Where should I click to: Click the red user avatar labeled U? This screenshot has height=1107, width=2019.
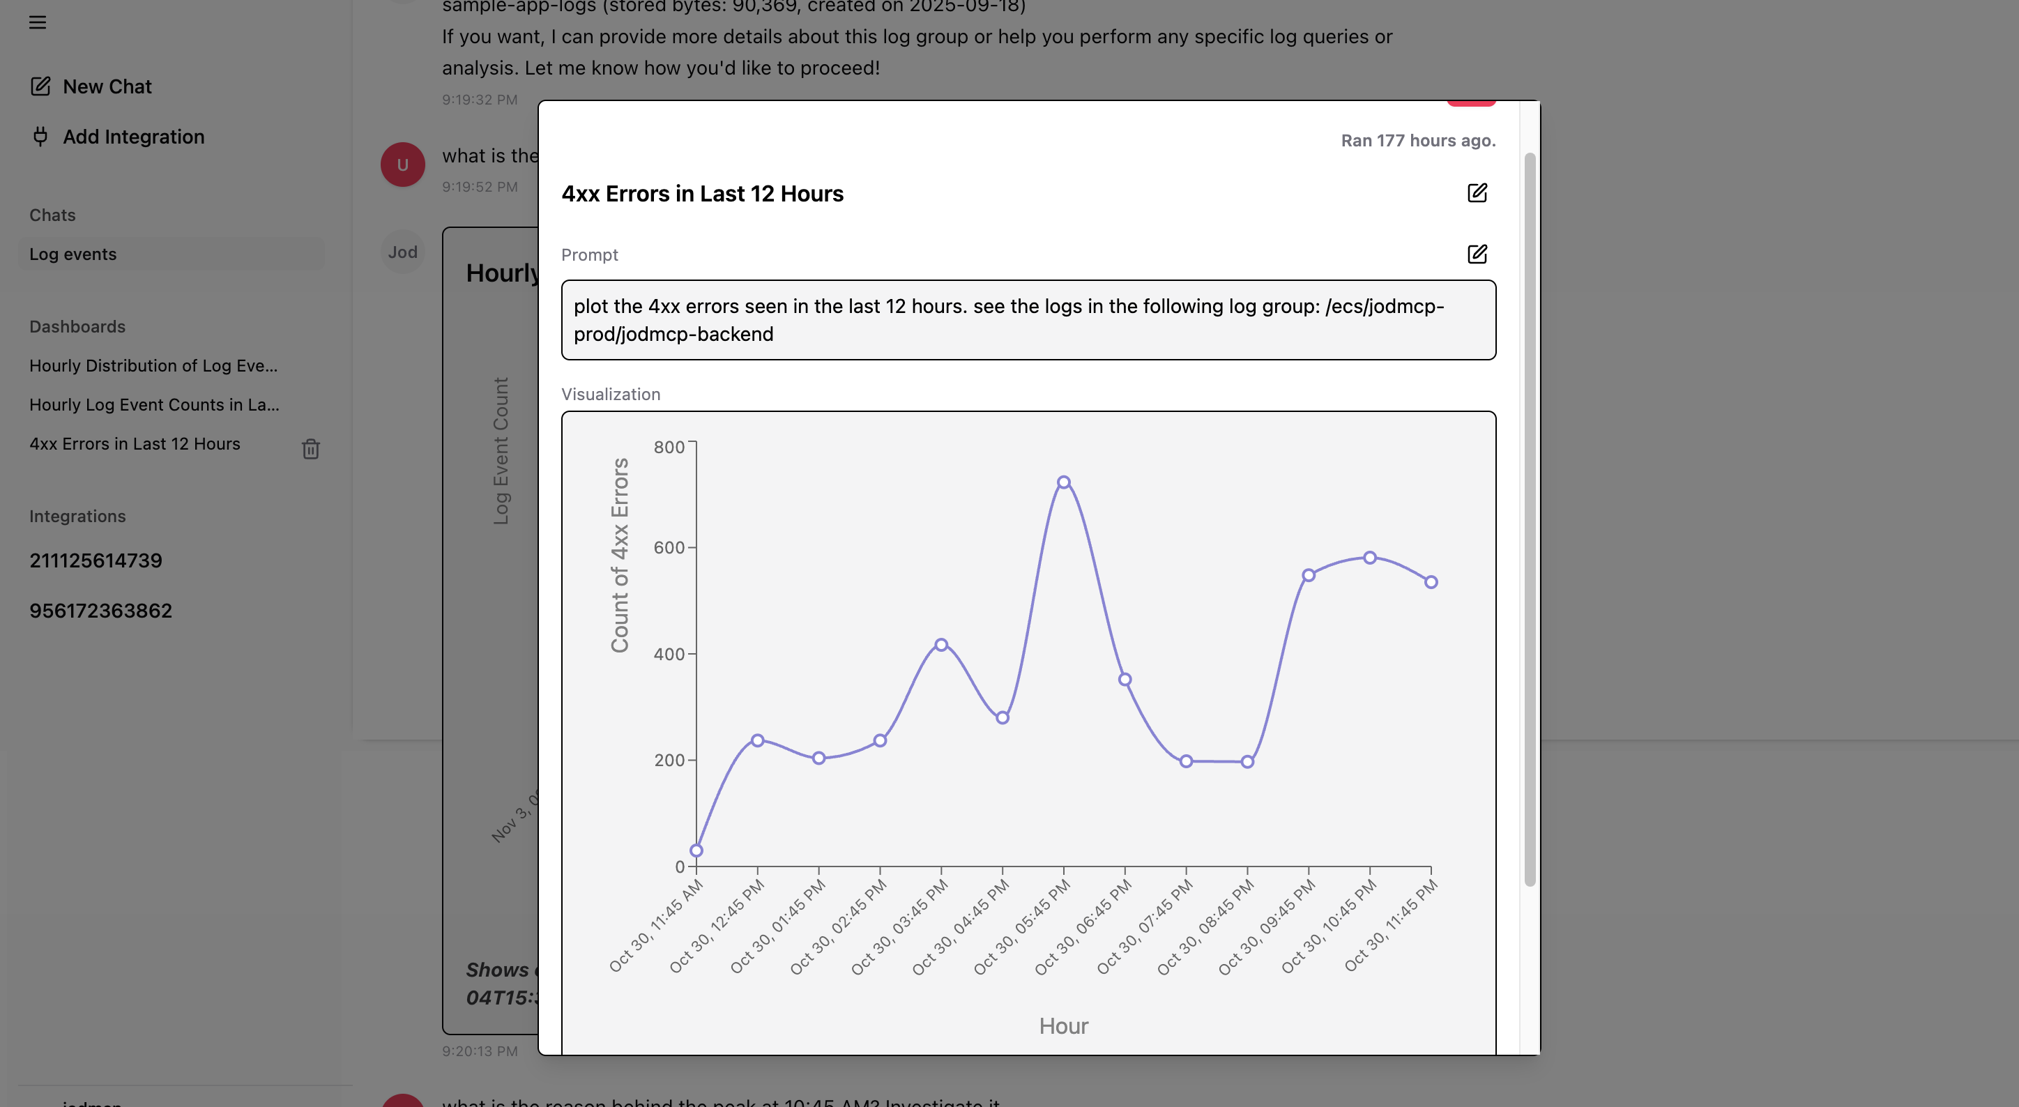(x=402, y=164)
